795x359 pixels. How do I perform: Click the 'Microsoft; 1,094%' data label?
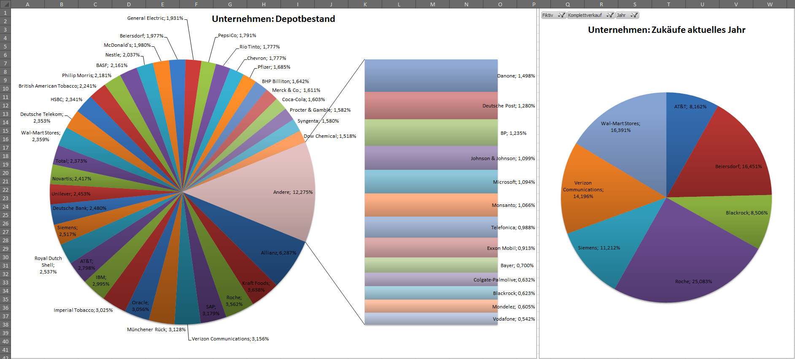pos(514,182)
